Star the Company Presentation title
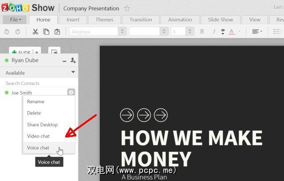Screen dimensions: 284x181 coord(127,8)
